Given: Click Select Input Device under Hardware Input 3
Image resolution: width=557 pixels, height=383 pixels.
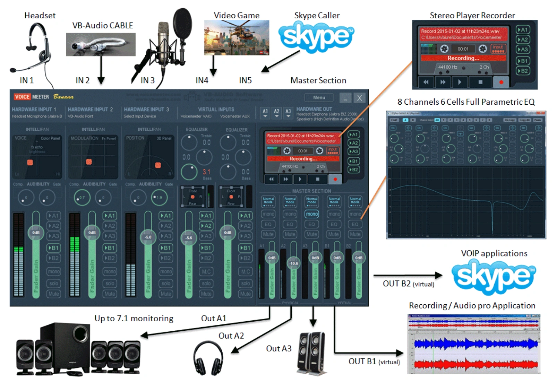Looking at the screenshot, I should [x=140, y=116].
